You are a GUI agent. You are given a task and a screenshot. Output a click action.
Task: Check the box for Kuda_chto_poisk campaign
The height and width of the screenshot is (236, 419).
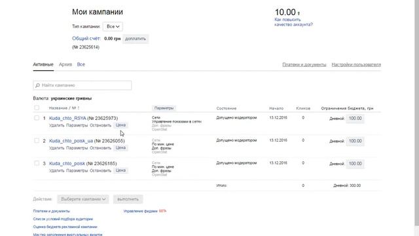[x=37, y=163]
